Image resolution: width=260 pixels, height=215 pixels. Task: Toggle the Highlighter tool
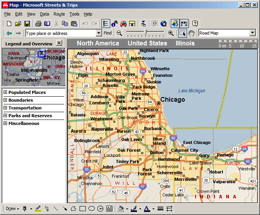click(x=38, y=208)
